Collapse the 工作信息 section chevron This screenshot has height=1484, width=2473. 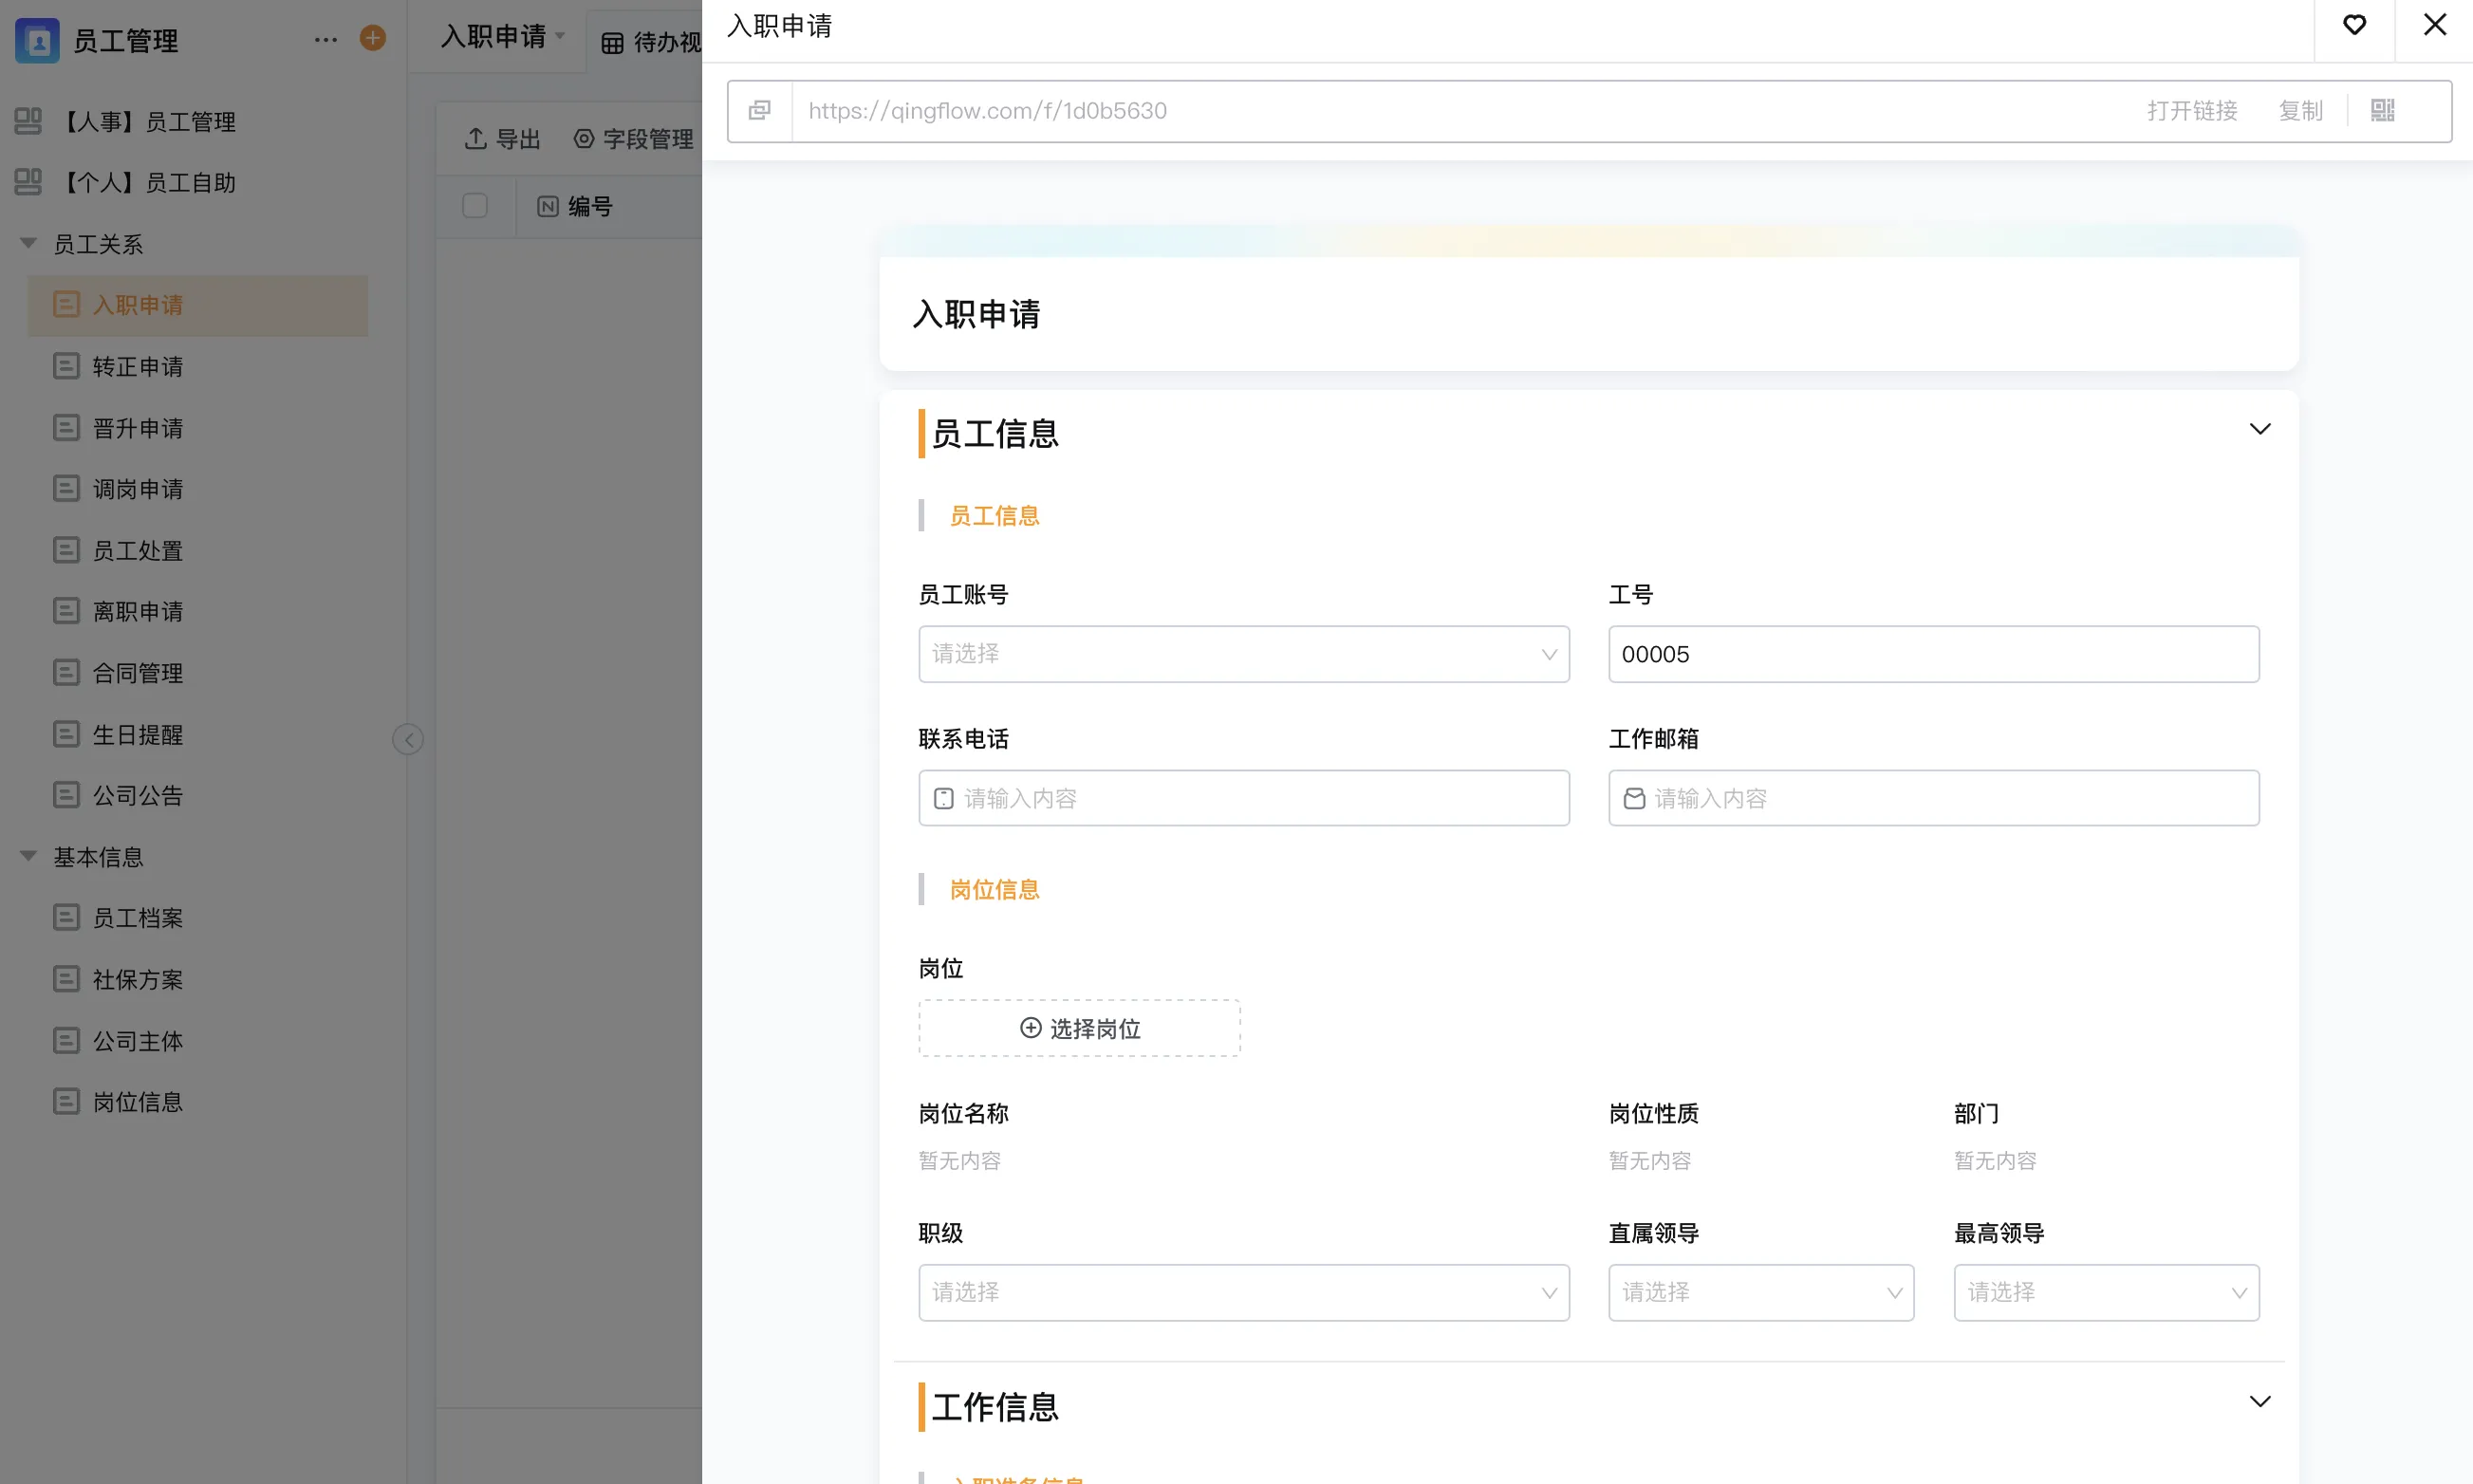pos(2259,1401)
